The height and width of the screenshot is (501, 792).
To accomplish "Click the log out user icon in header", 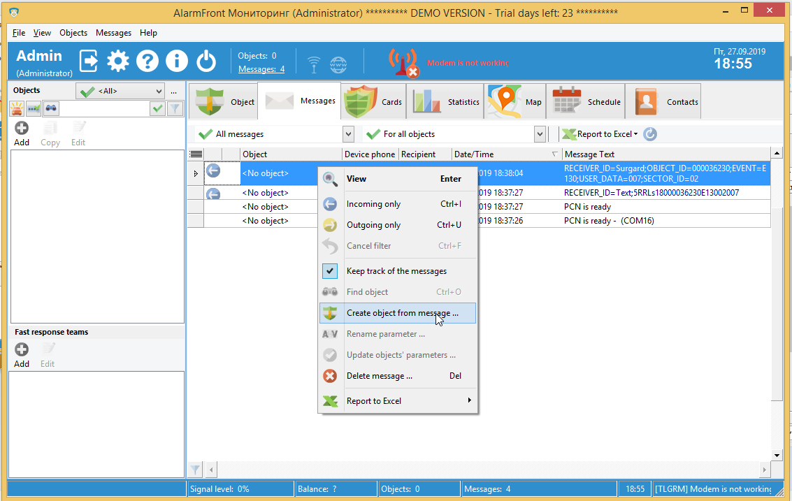I will (x=89, y=61).
